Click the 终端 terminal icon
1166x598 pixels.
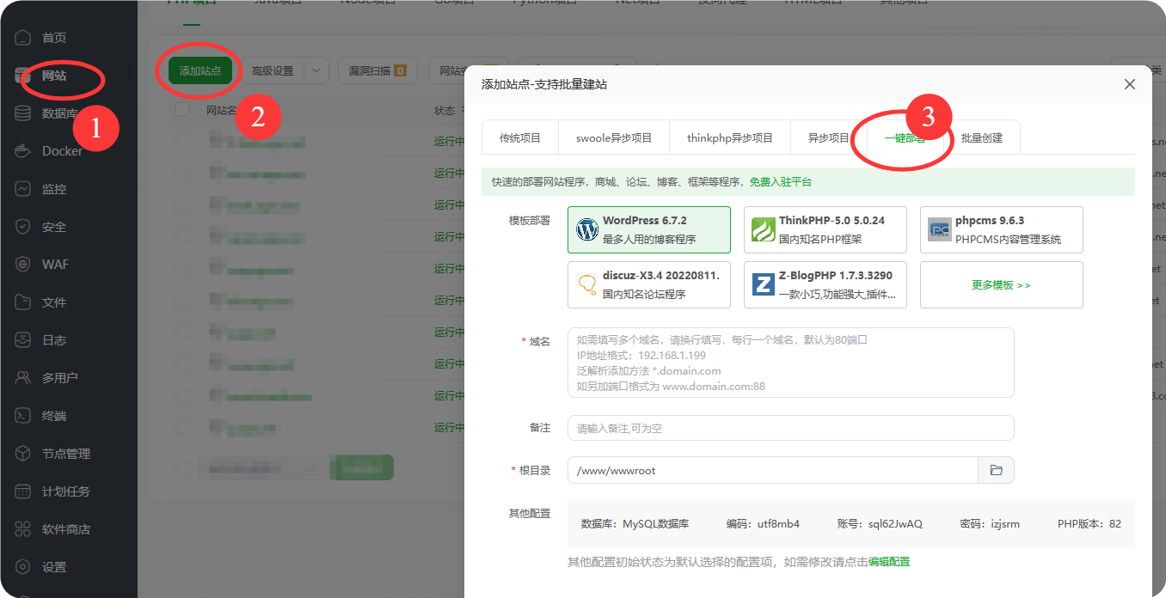tap(24, 416)
